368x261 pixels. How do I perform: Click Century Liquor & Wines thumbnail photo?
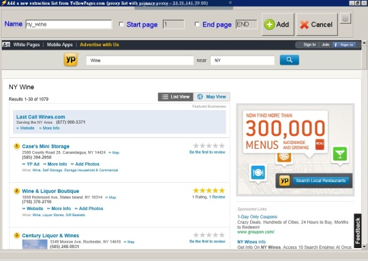pos(35,245)
